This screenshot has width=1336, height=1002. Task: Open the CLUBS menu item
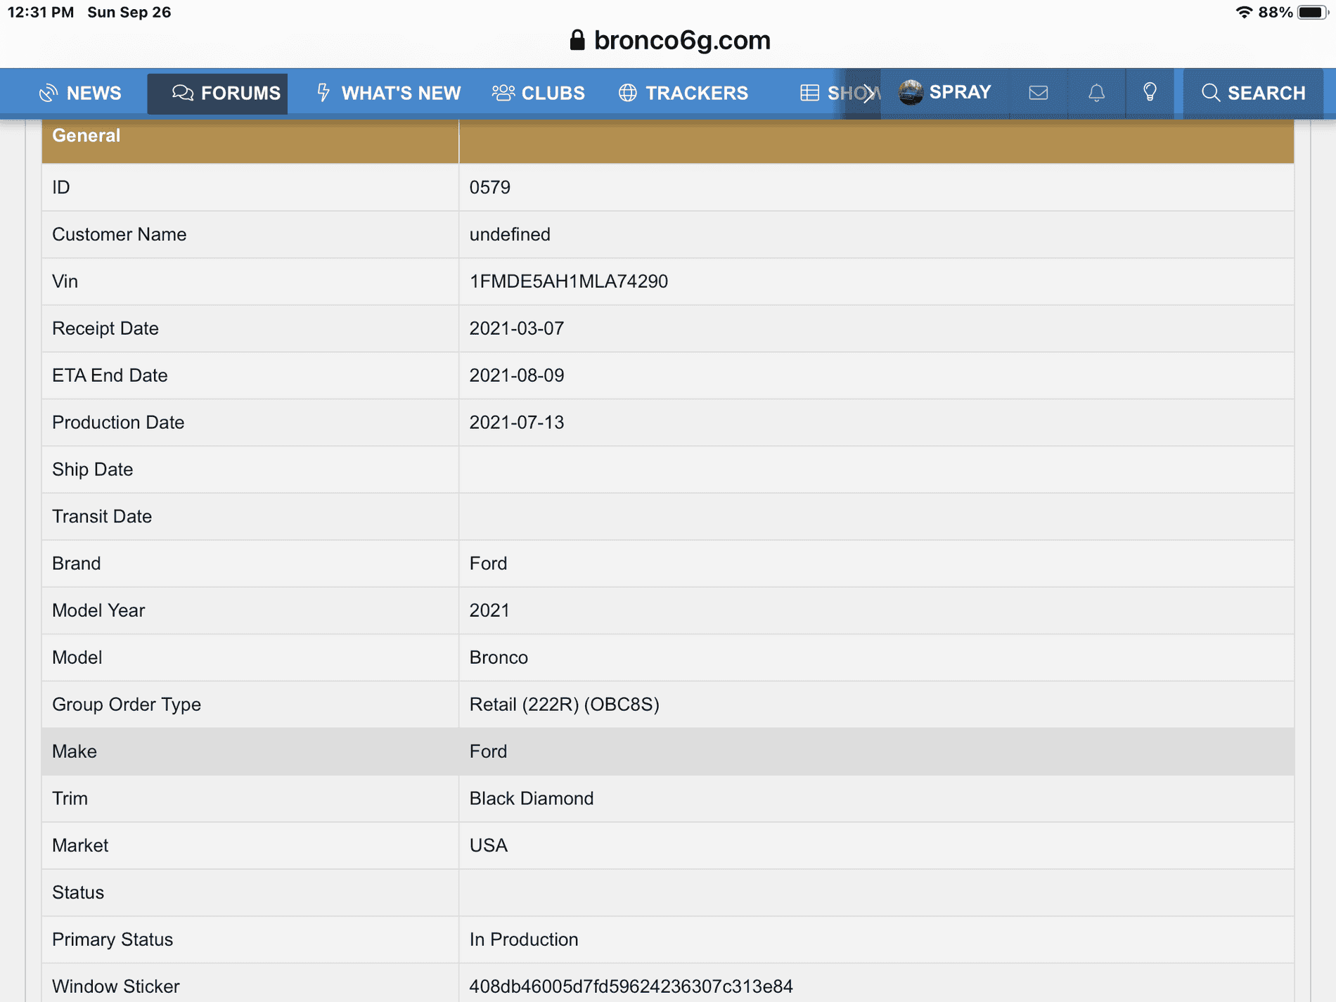(539, 93)
